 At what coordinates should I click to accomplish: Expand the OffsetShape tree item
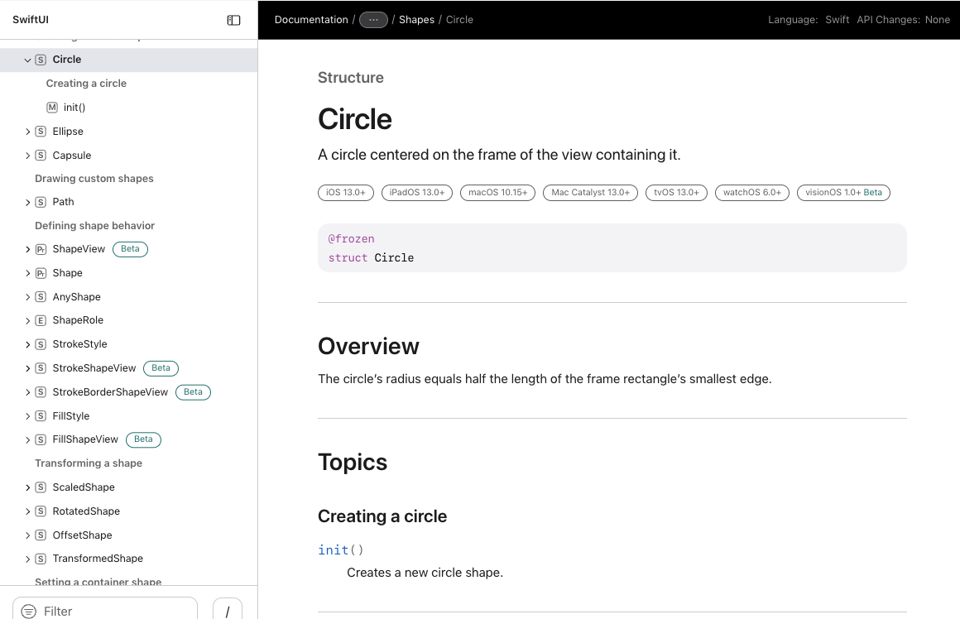[x=27, y=535]
